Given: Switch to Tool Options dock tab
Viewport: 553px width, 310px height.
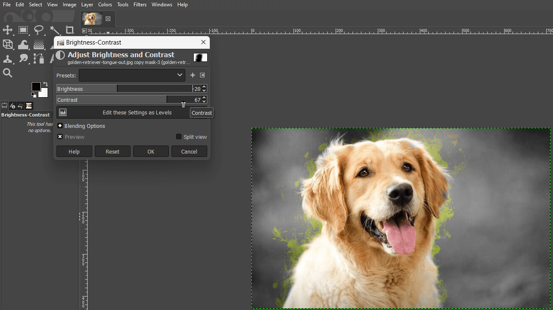Looking at the screenshot, I should point(5,106).
